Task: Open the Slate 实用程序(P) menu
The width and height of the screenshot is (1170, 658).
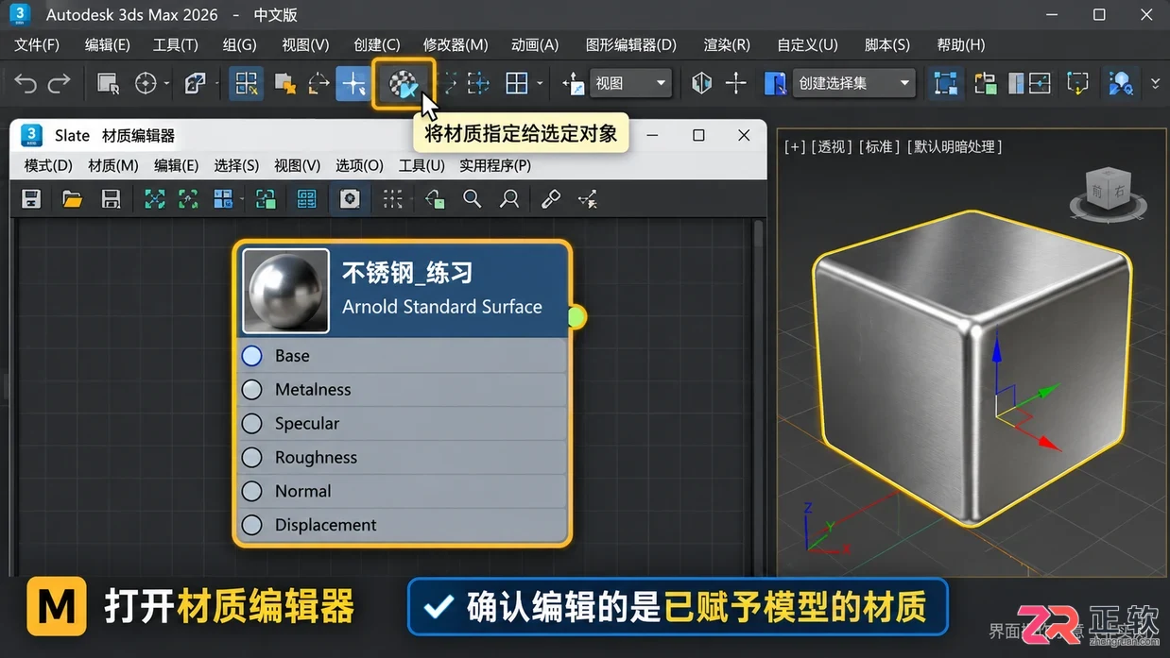Action: tap(495, 165)
